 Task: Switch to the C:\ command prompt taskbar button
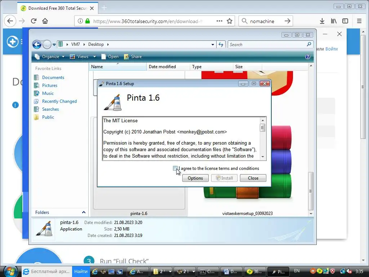pyautogui.click(x=208, y=272)
